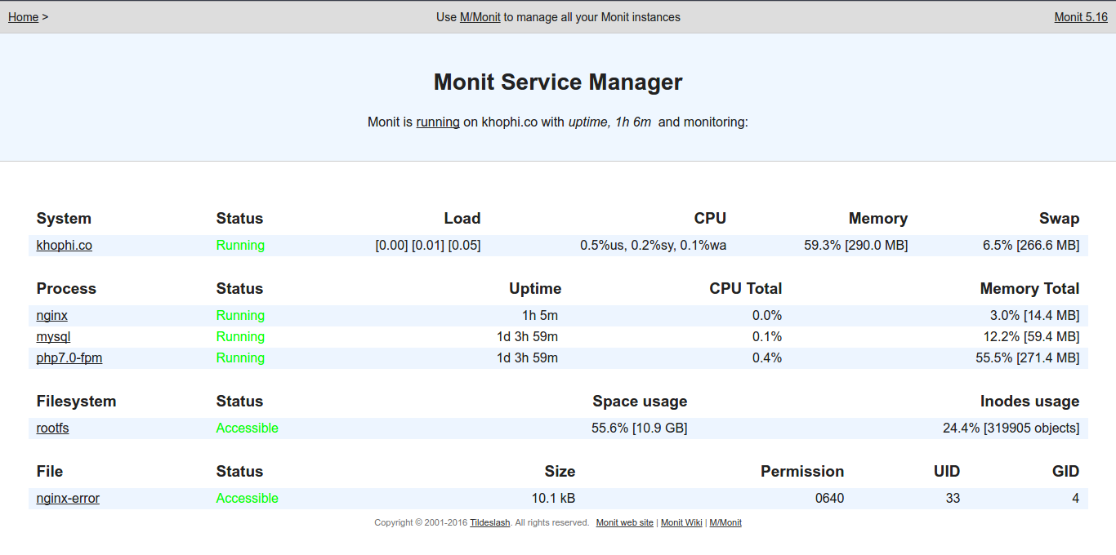Open the M/Monit link in top banner
This screenshot has height=555, width=1116.
tap(480, 17)
